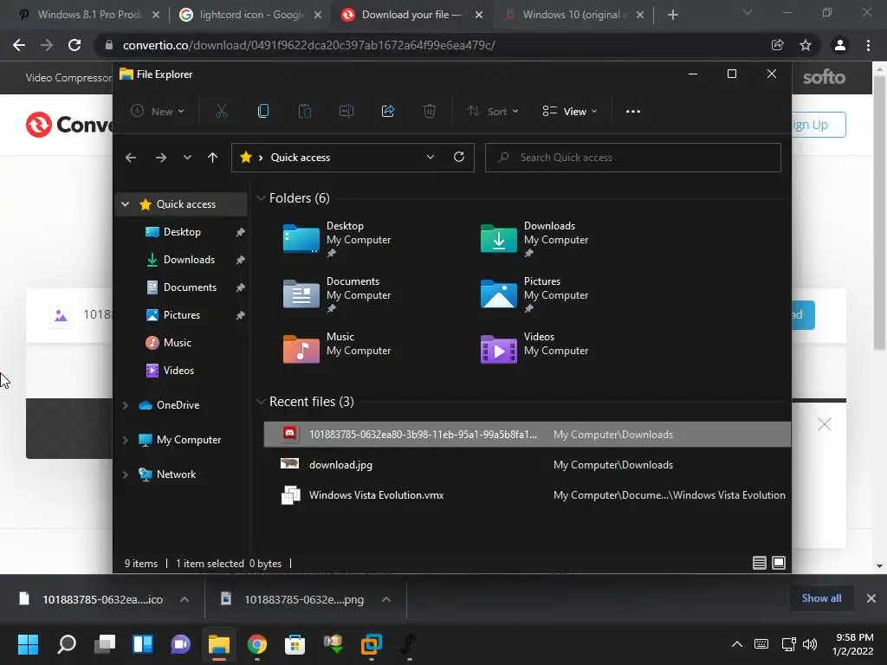Open the Chrome three-dot menu
Screen dimensions: 887x665
click(x=868, y=45)
